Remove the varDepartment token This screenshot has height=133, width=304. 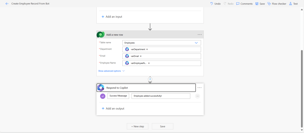click(x=147, y=49)
